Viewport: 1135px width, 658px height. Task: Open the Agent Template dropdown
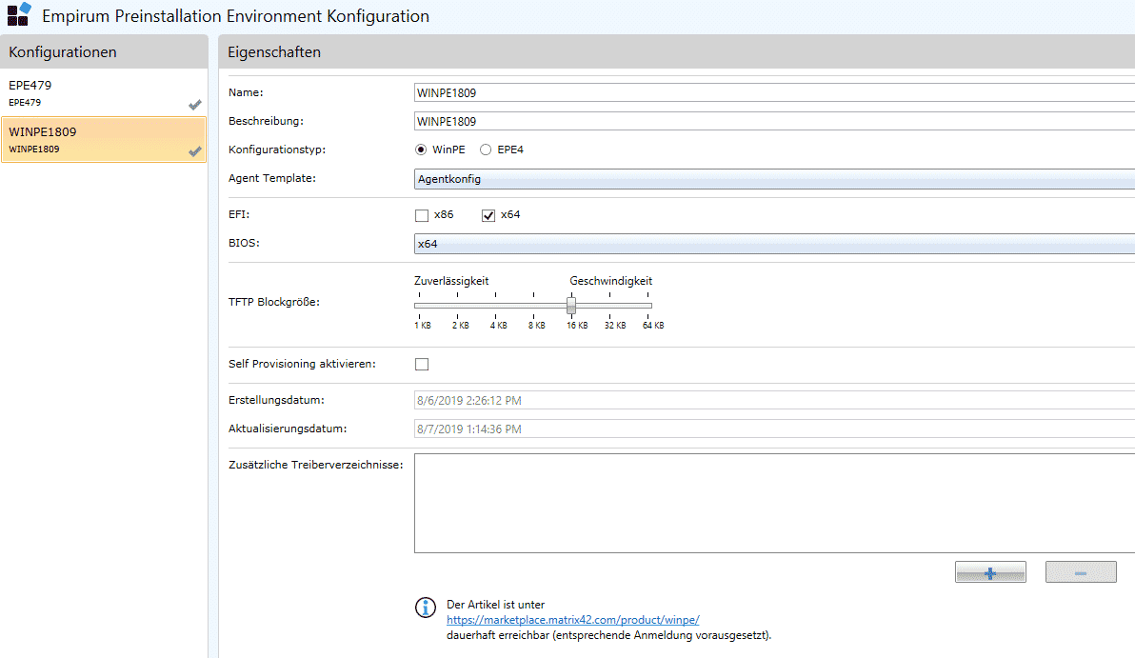[x=774, y=179]
